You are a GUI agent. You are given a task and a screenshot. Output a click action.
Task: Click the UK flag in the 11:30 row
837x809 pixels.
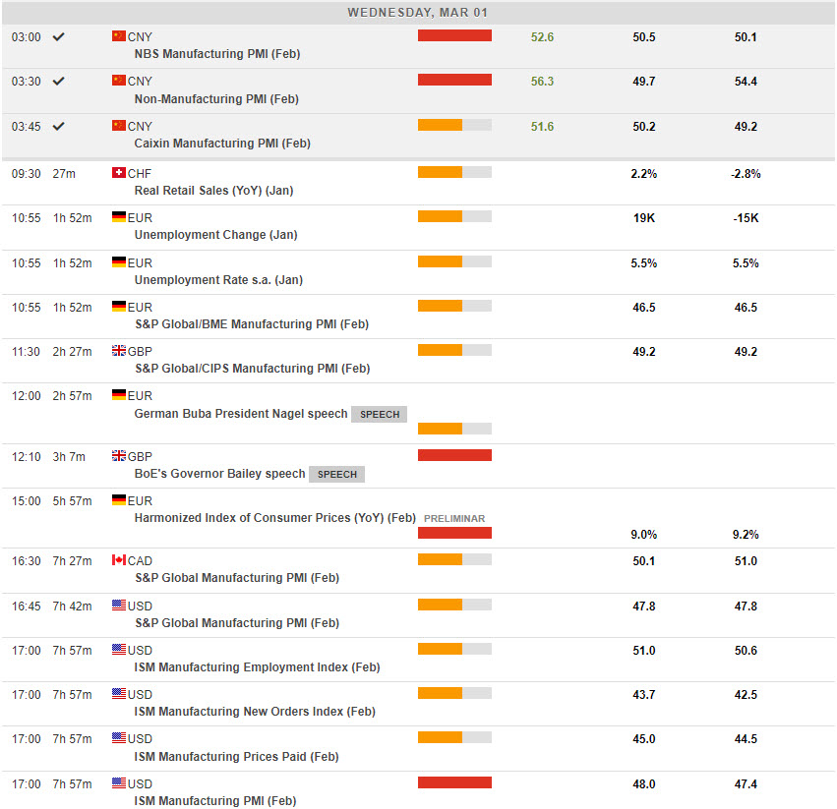point(119,351)
